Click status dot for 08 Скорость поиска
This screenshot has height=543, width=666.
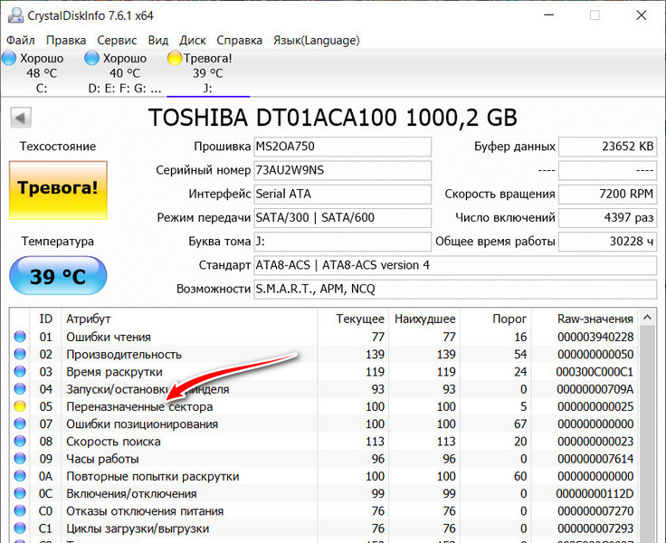click(x=20, y=442)
